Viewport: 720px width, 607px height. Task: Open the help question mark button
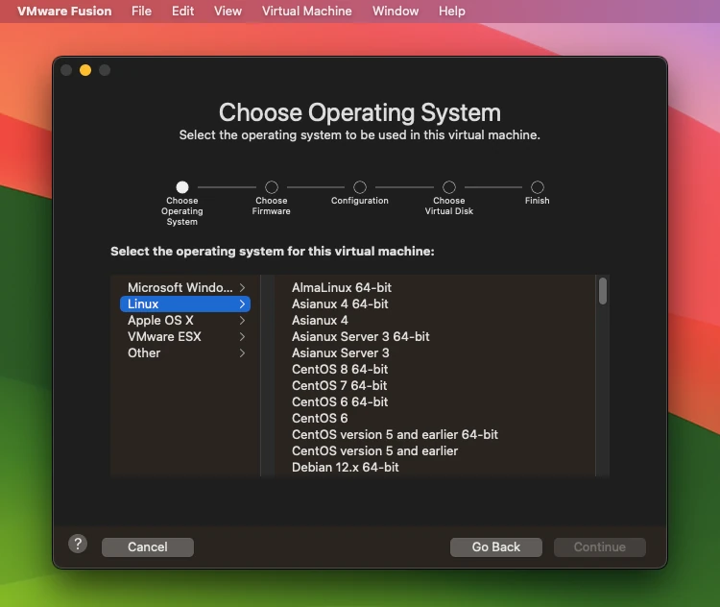pos(78,544)
